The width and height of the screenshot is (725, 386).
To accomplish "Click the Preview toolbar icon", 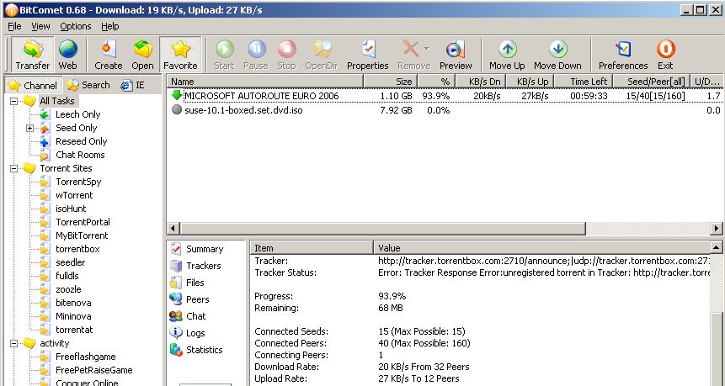I will (x=456, y=49).
